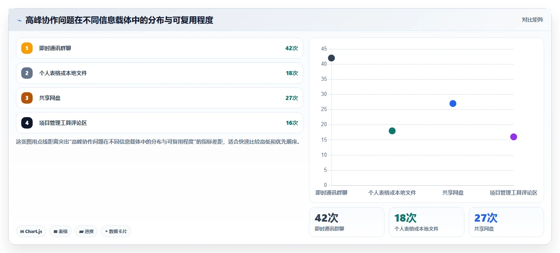Viewport: 560px width, 253px height.
Task: Click the gray rank 2 badge
Action: coord(27,73)
